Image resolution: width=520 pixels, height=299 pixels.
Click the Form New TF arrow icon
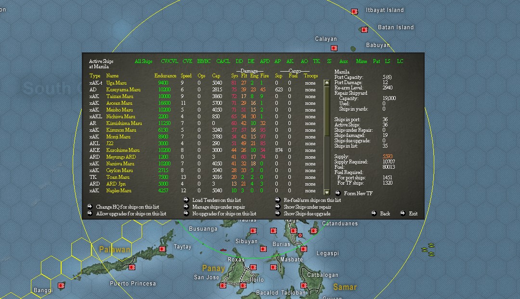338,193
